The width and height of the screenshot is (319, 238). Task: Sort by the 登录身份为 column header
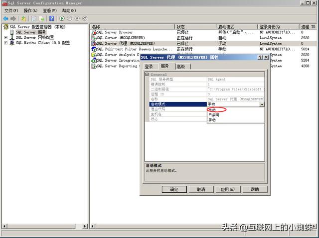point(278,27)
